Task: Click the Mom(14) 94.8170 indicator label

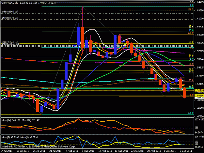Action: pyautogui.click(x=11, y=120)
